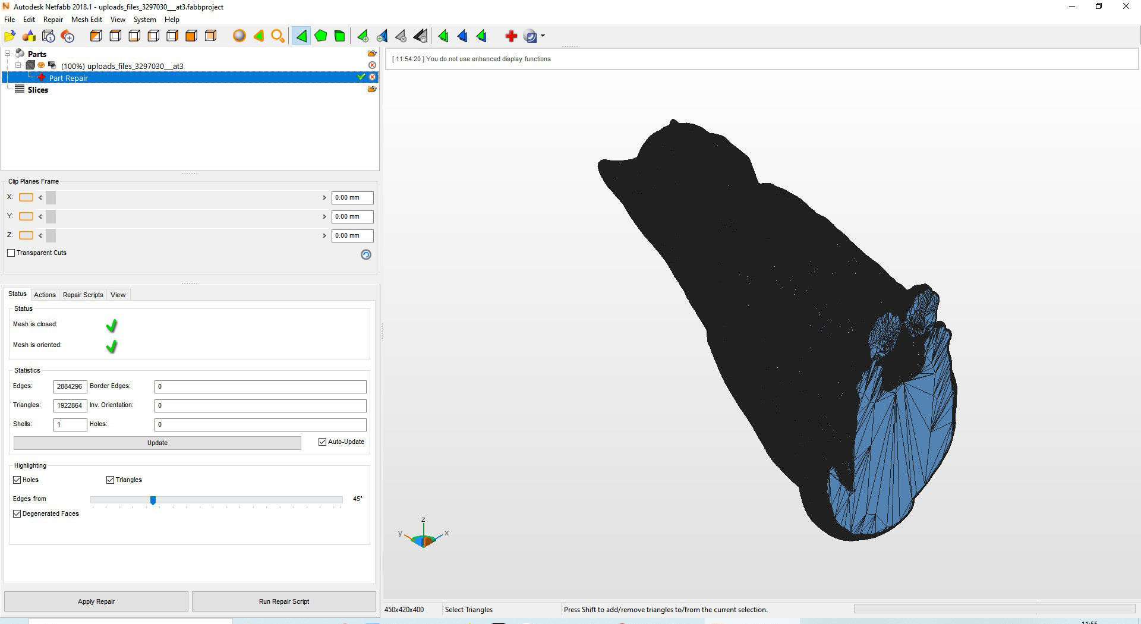Click the add triangles icon with green plus
The height and width of the screenshot is (624, 1141).
[x=363, y=36]
